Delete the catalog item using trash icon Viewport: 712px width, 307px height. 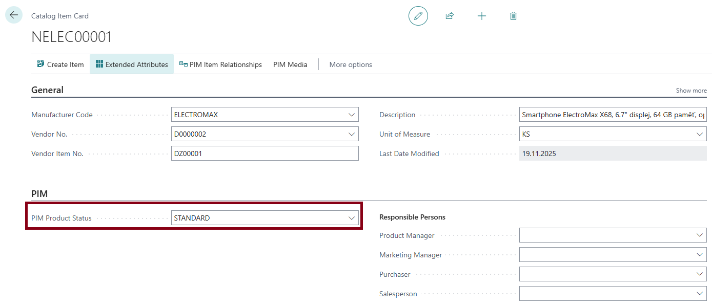click(x=513, y=16)
